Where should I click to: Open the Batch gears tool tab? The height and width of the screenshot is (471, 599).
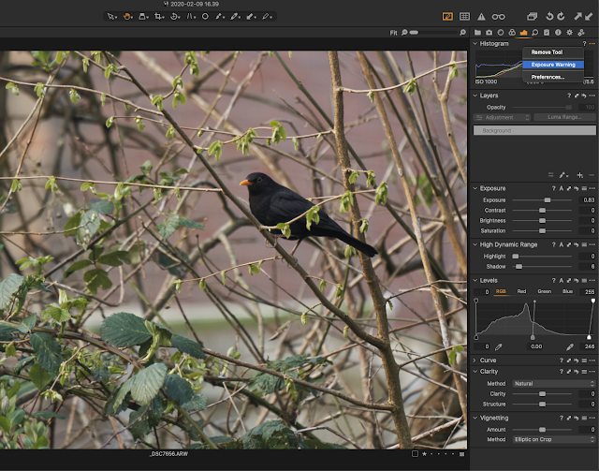(581, 33)
